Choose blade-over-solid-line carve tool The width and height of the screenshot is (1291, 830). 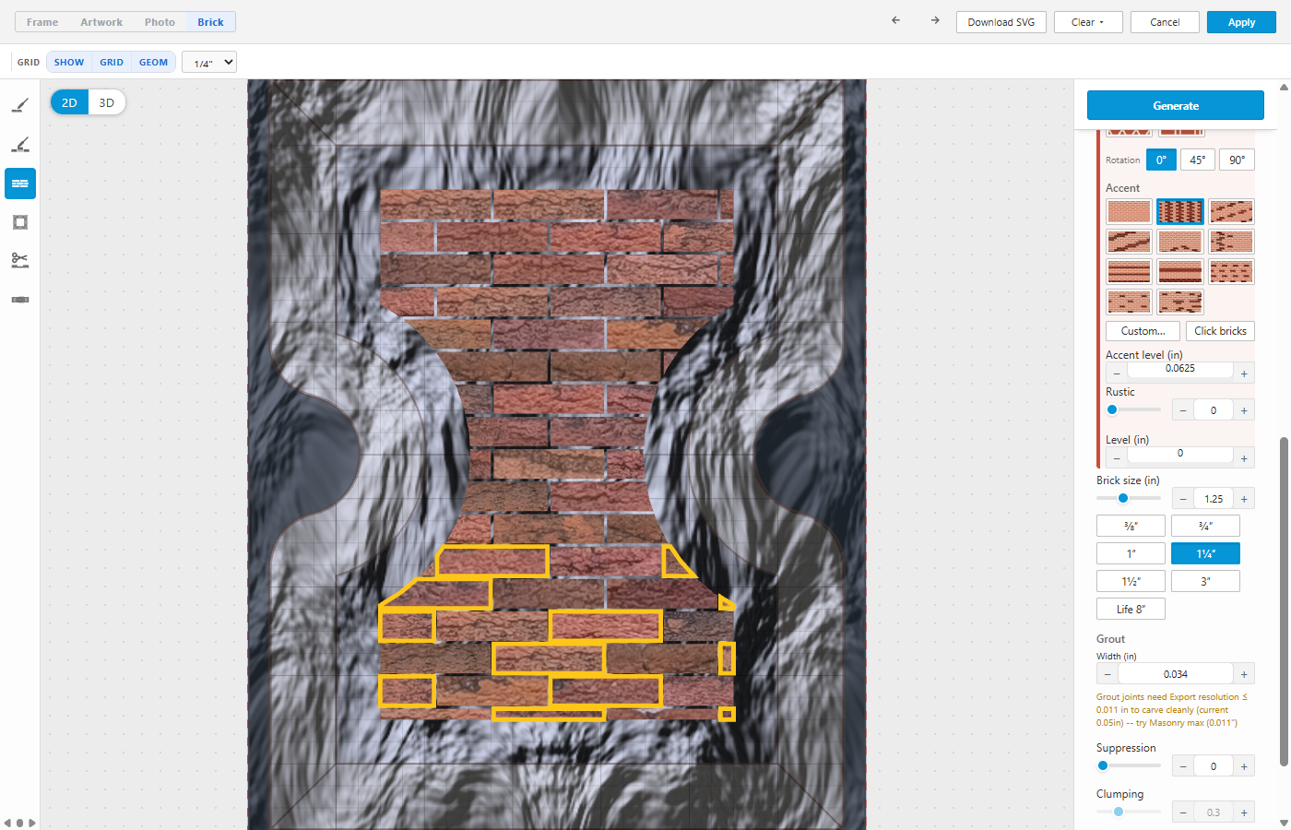point(20,106)
